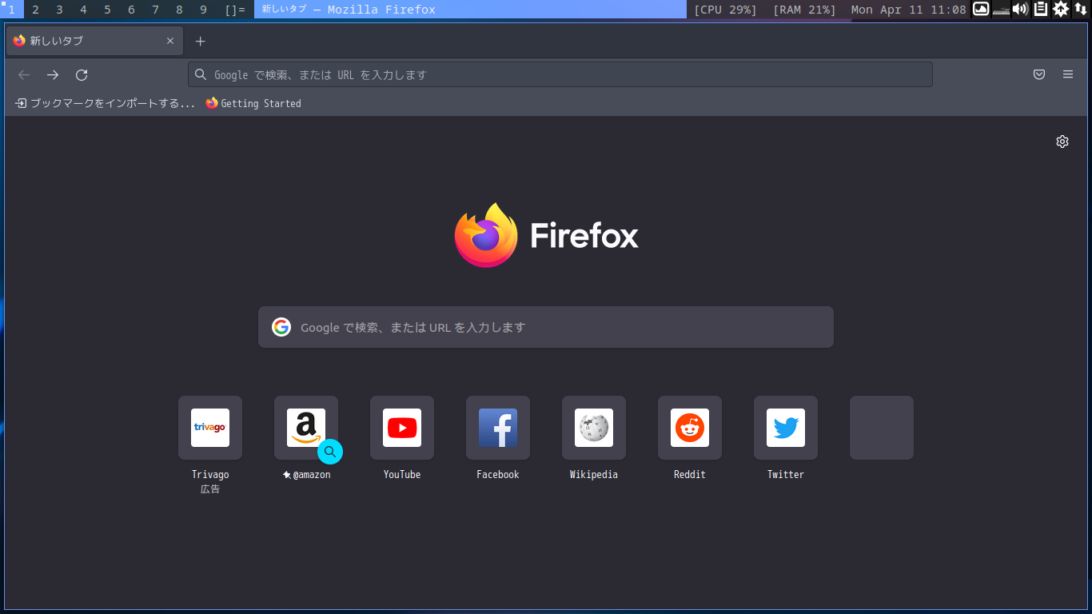Click the keyboard tray icon

(1001, 10)
